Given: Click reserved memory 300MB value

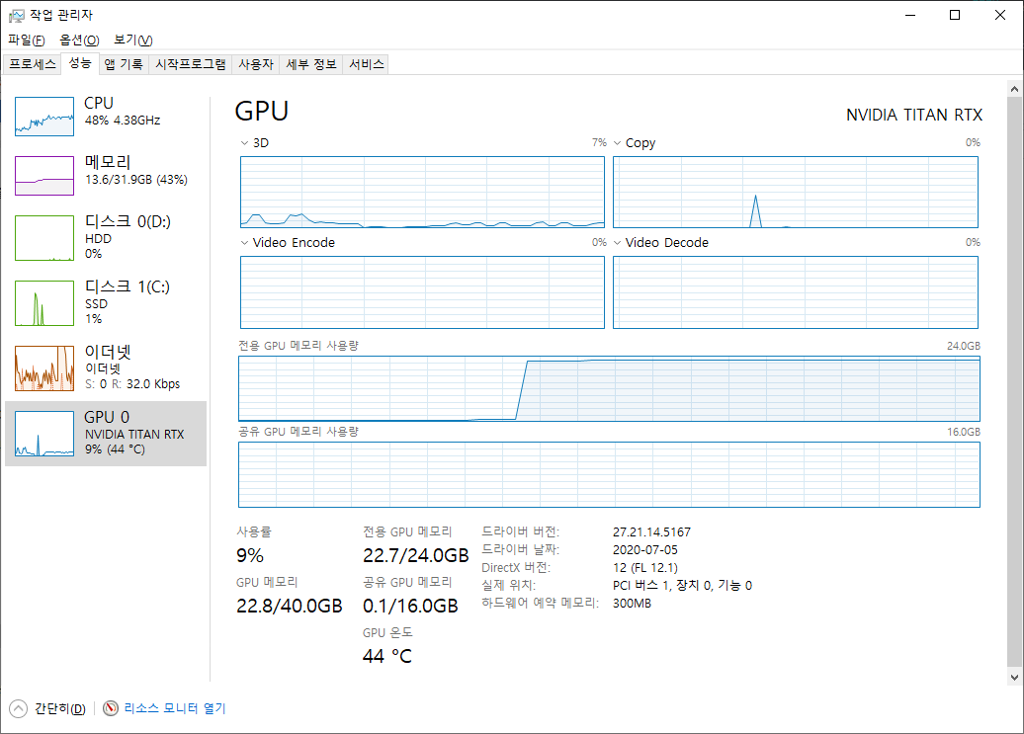Looking at the screenshot, I should (633, 604).
